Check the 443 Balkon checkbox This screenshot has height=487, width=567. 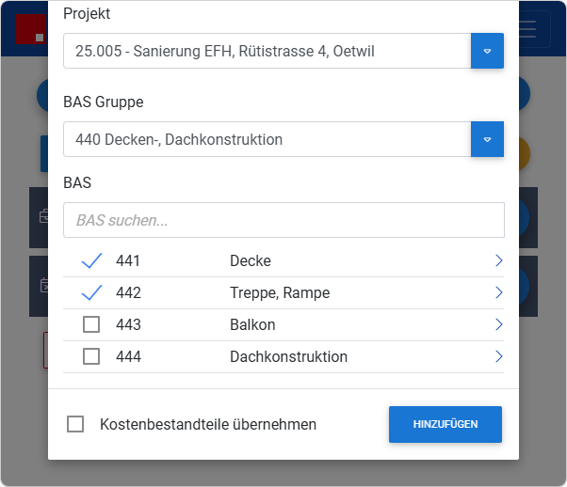point(91,324)
